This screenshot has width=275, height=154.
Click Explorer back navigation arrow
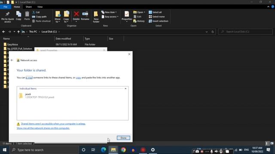click(x=3, y=32)
